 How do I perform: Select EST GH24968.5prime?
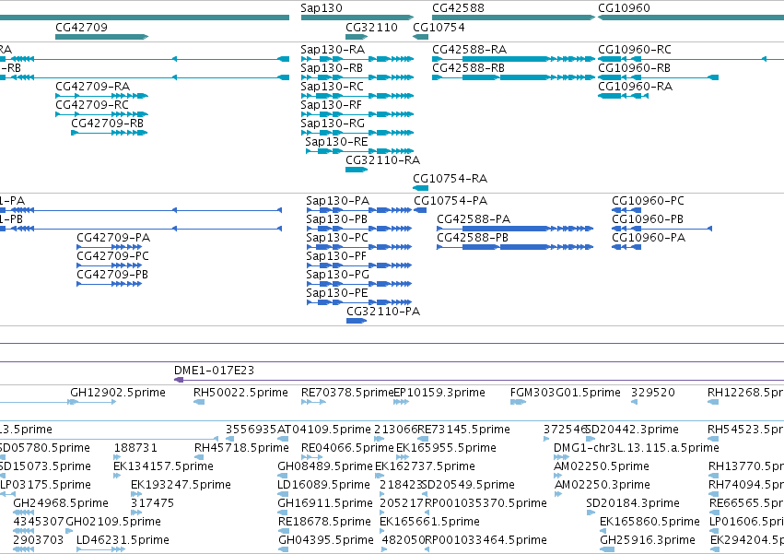[61, 503]
